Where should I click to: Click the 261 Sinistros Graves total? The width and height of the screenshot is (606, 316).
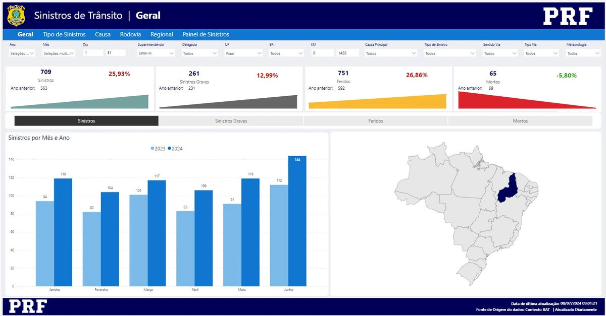tap(194, 74)
